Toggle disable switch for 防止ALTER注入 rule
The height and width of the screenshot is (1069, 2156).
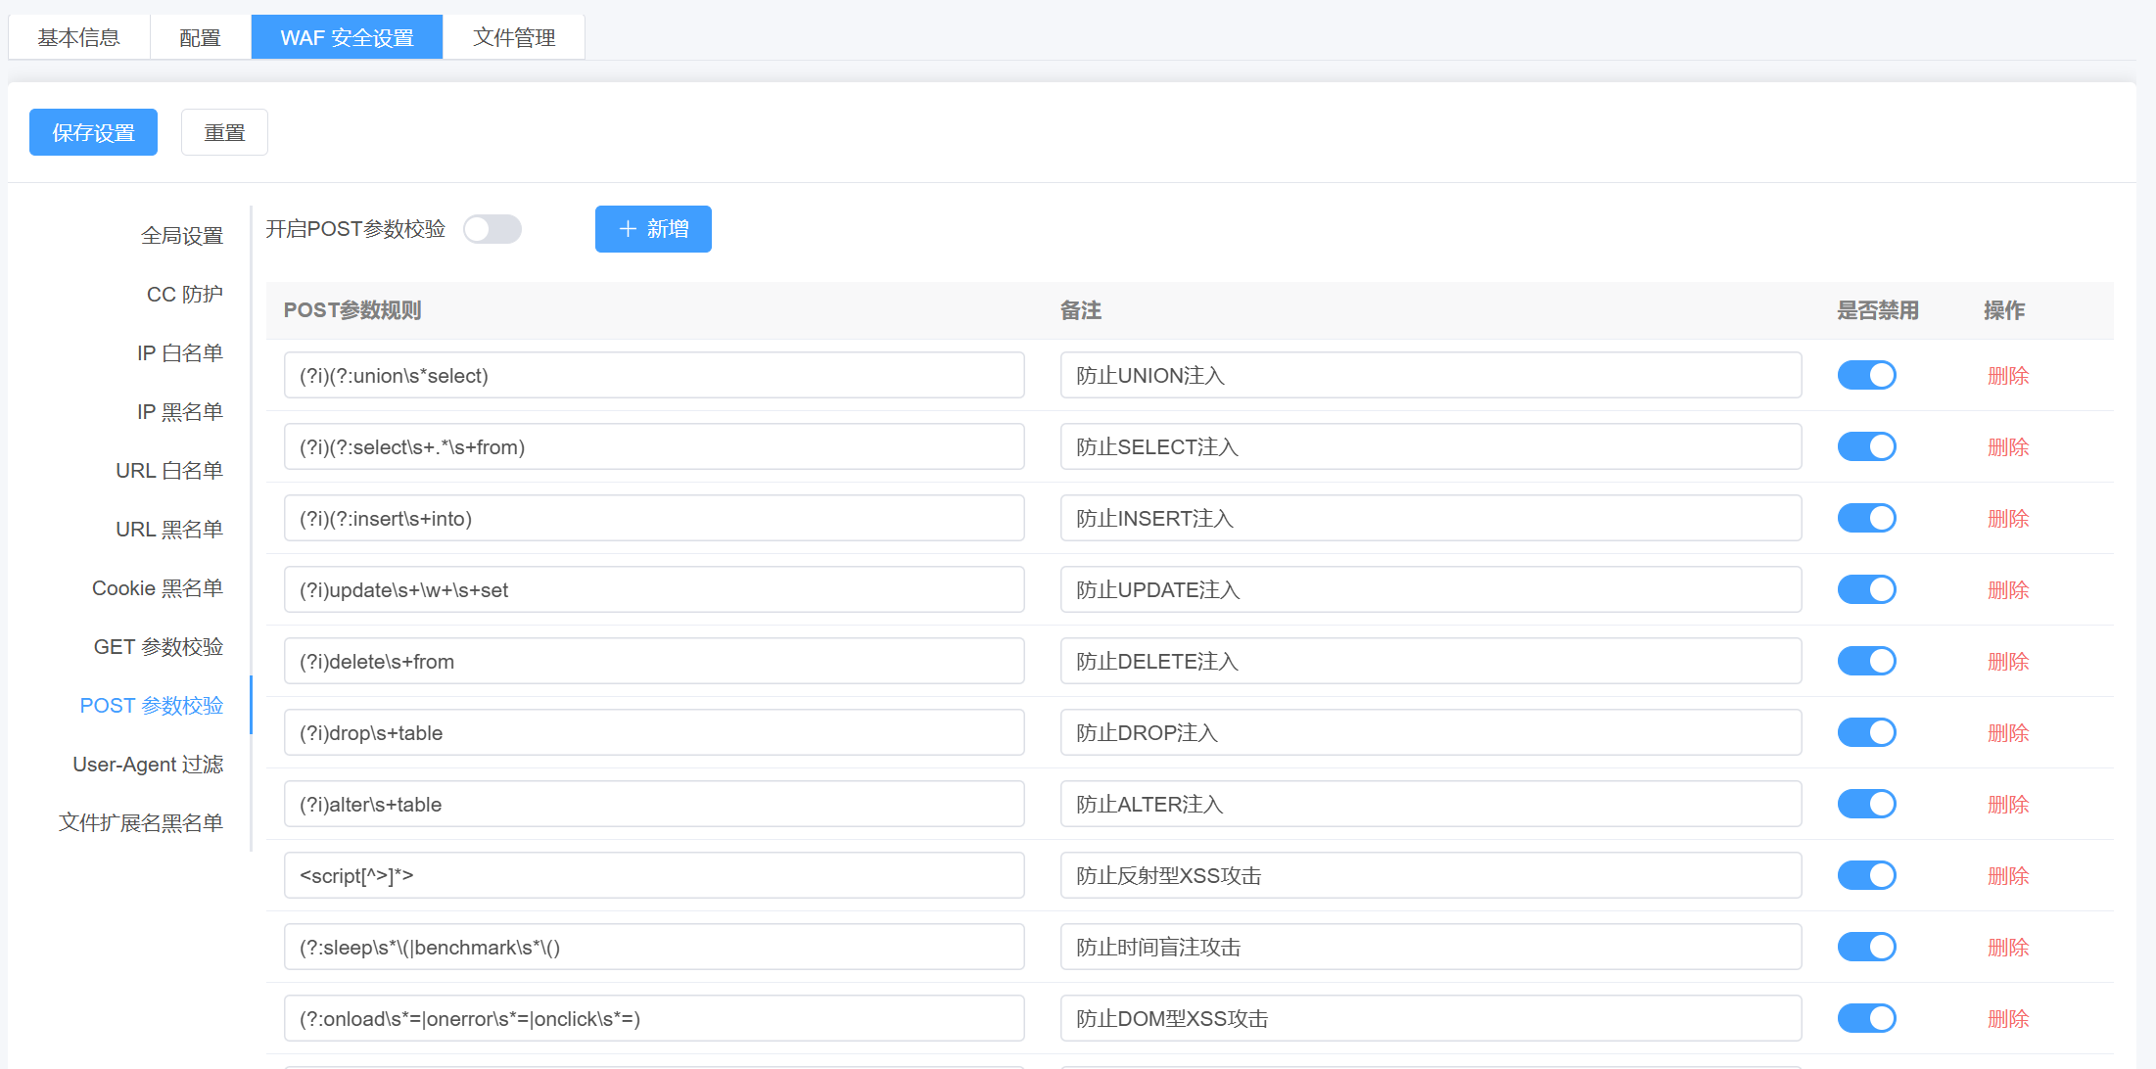click(1866, 804)
